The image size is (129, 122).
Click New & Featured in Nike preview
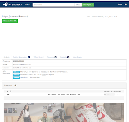52,94
